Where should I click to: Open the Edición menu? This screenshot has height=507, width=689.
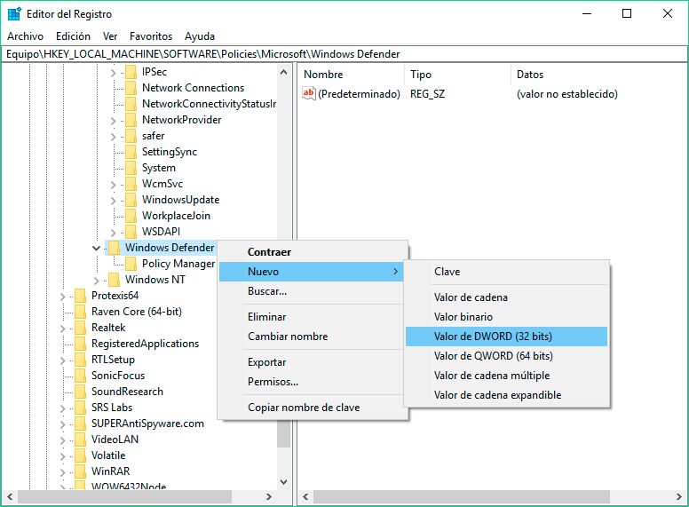click(x=73, y=36)
